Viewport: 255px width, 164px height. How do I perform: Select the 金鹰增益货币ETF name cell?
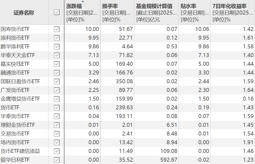coord(24,99)
